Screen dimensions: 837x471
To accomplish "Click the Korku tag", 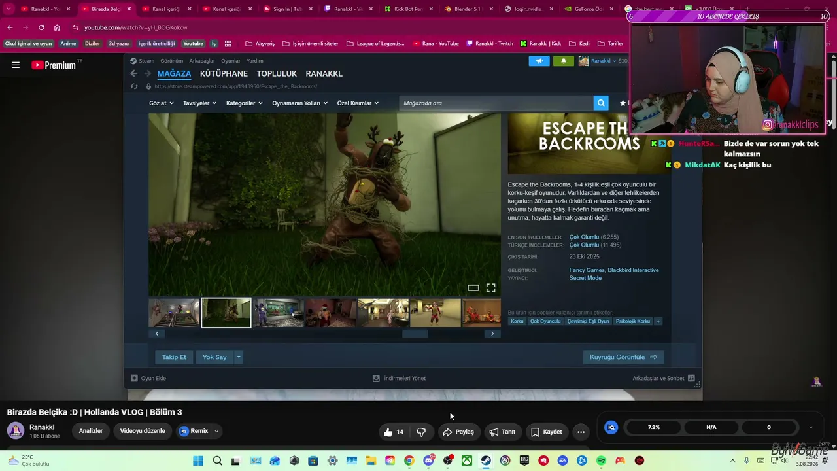I will tap(517, 321).
